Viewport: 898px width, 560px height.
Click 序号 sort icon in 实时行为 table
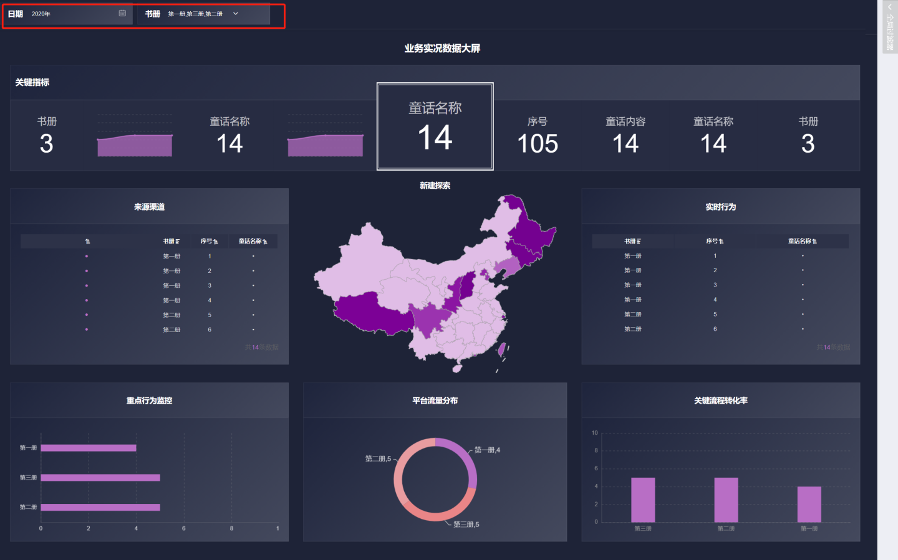721,242
